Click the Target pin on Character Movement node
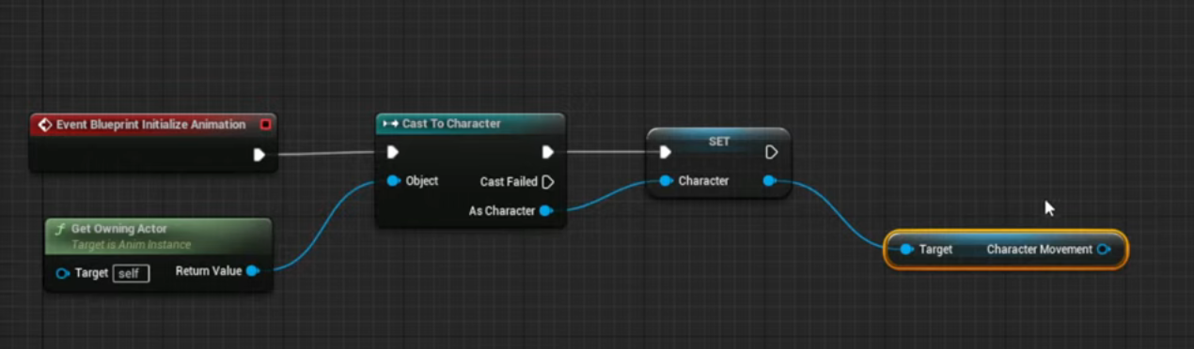Viewport: 1194px width, 349px height. click(906, 250)
